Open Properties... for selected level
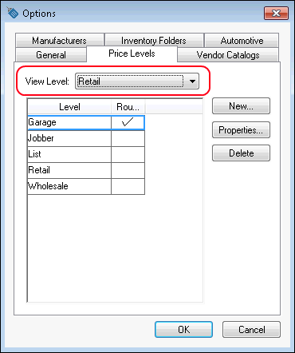The height and width of the screenshot is (353, 295). tap(241, 130)
